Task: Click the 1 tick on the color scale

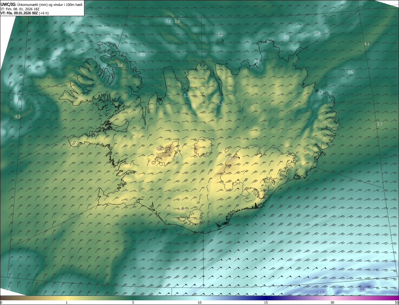Action: tap(67, 303)
